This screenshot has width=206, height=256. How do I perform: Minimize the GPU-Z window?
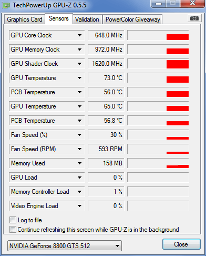point(158,4)
